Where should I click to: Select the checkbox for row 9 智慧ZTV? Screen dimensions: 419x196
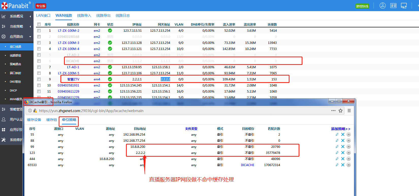(x=39, y=79)
